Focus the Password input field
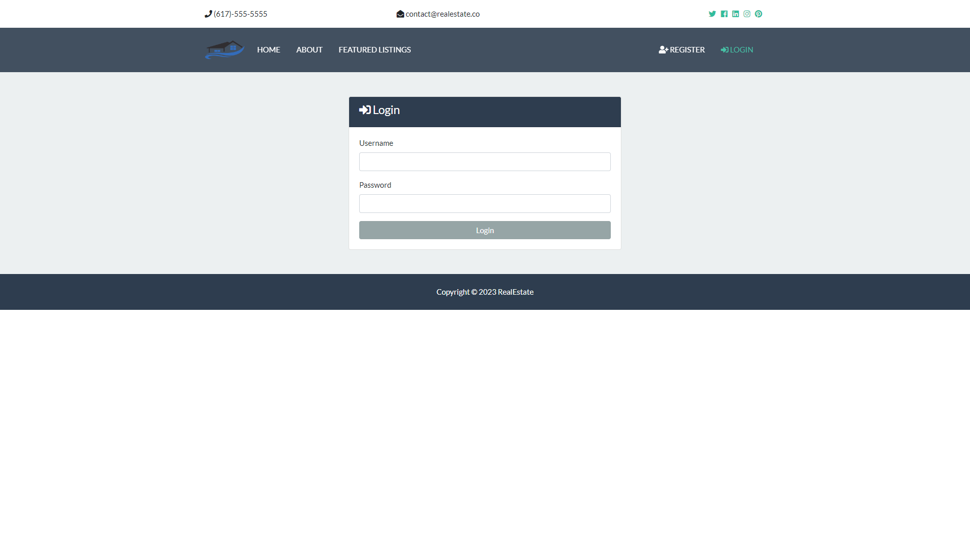Screen dimensions: 970x545 [484, 203]
